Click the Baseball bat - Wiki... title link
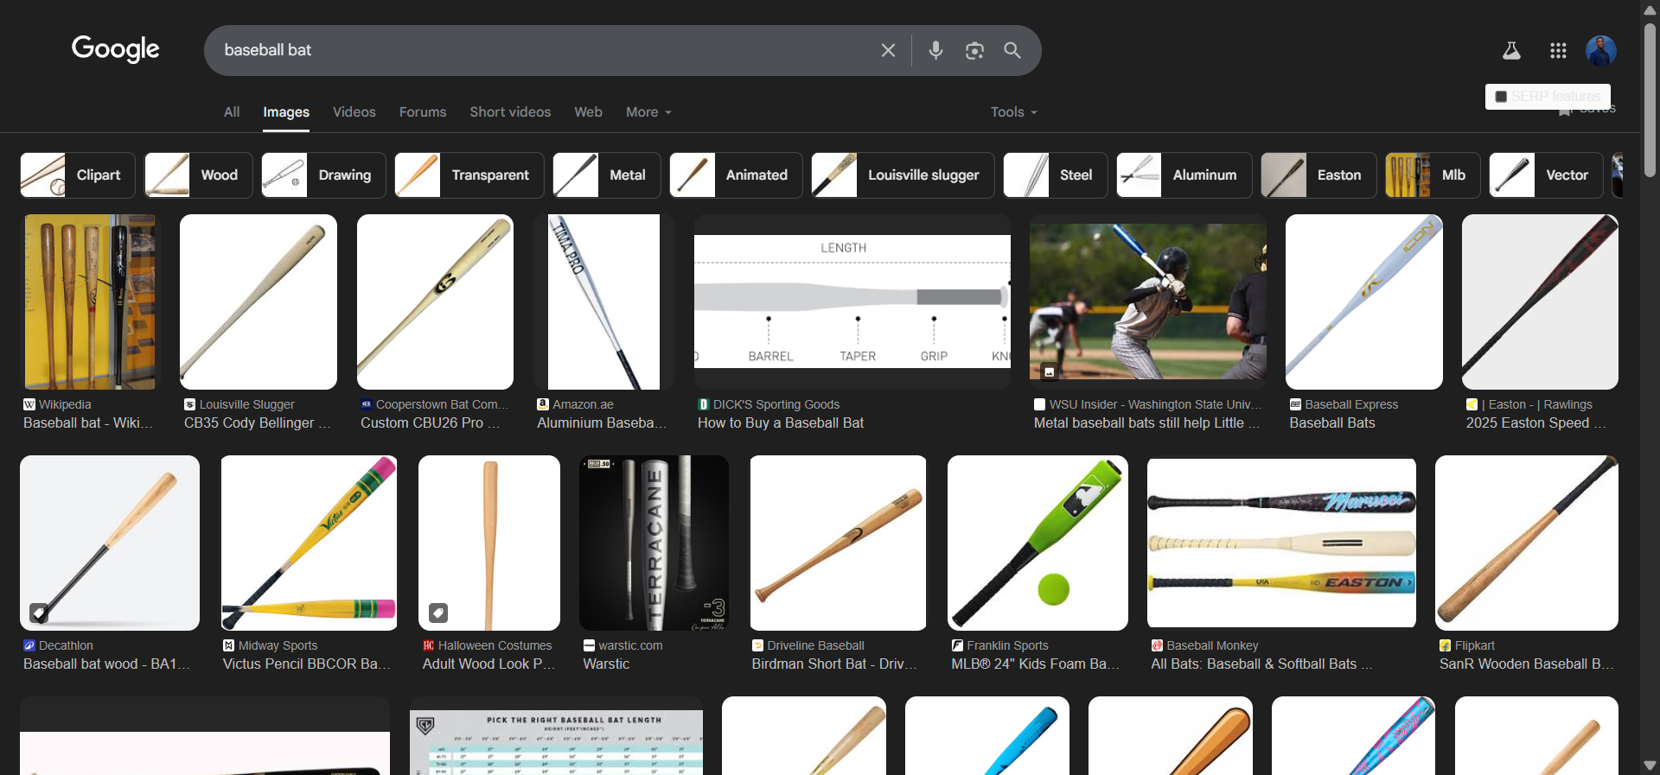The height and width of the screenshot is (775, 1660). point(88,422)
